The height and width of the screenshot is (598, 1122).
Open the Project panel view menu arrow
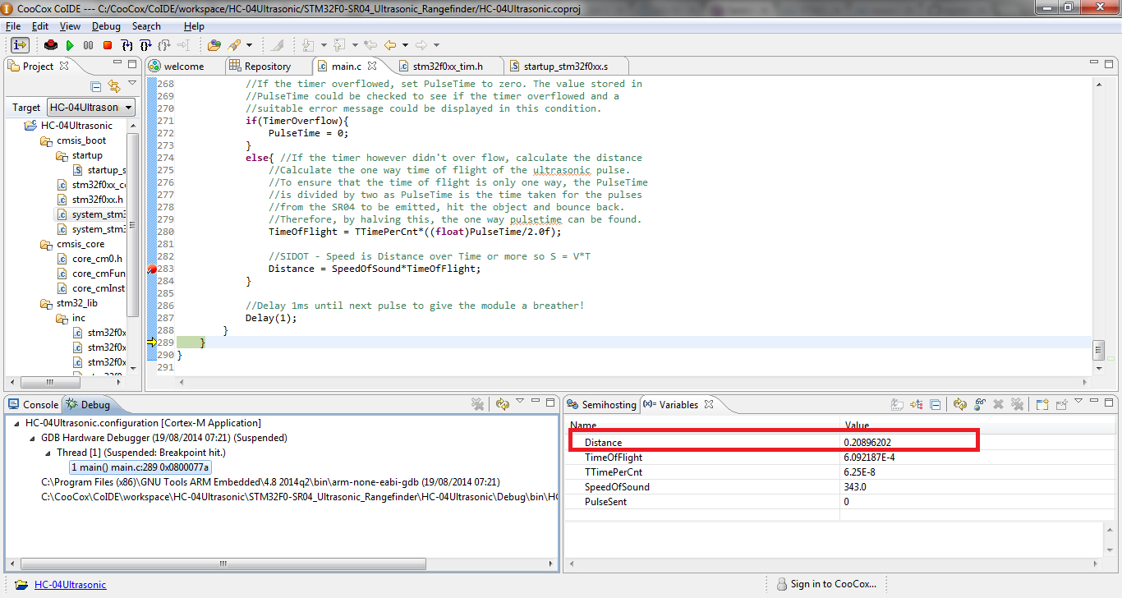point(131,83)
